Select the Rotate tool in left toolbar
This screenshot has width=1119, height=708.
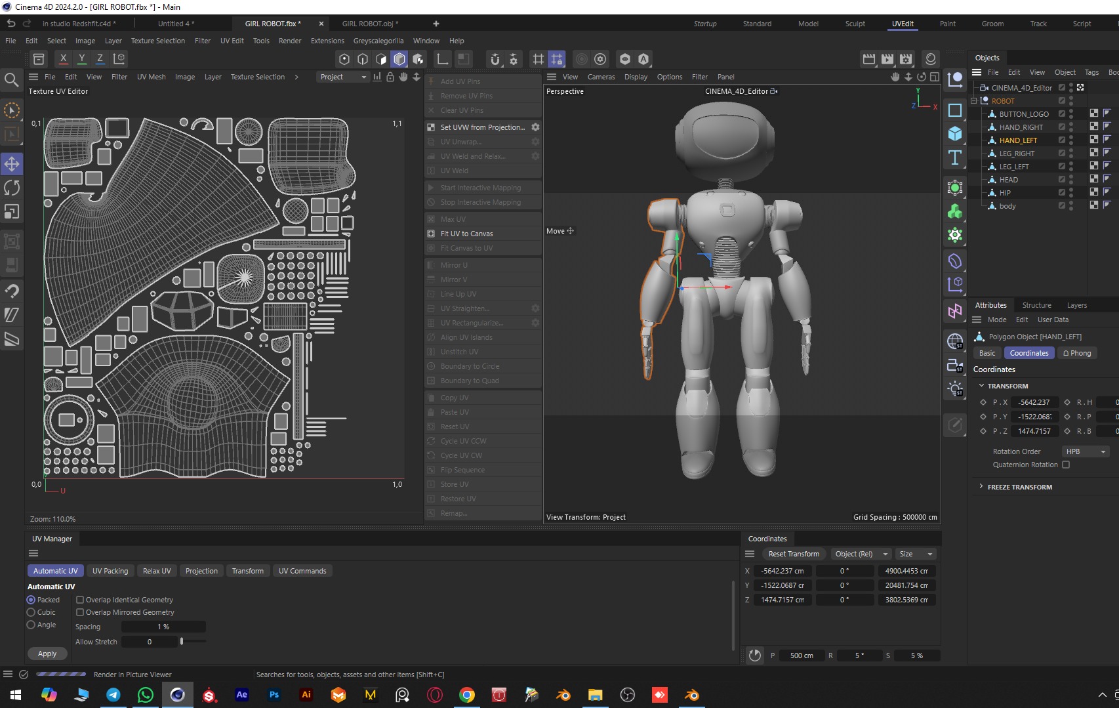click(12, 188)
